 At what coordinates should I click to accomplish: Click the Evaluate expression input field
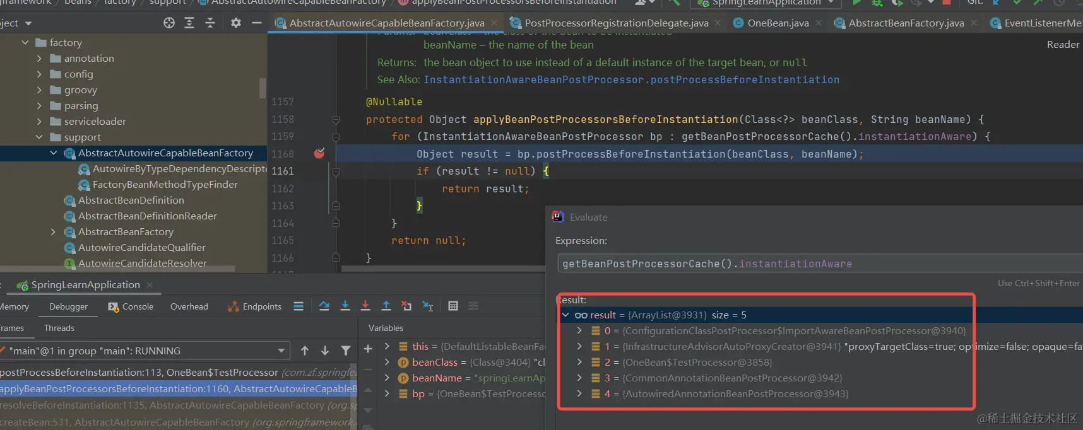(x=820, y=264)
